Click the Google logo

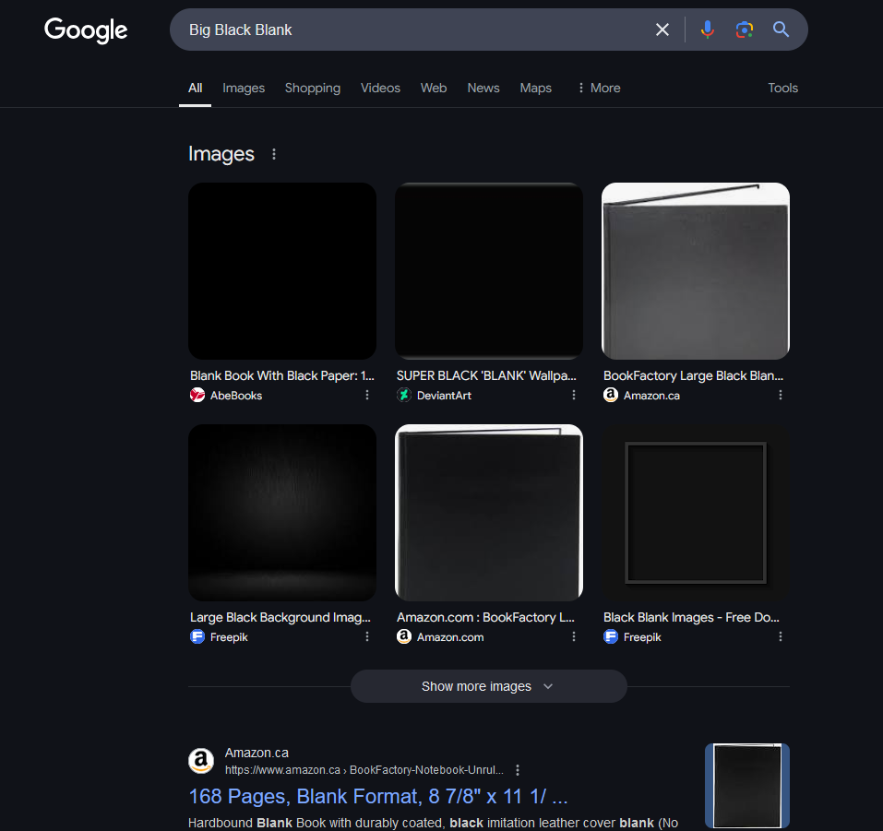tap(86, 30)
